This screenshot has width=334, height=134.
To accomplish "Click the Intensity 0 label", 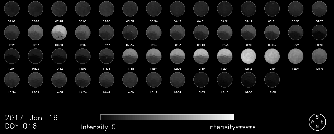I will point(98,127).
